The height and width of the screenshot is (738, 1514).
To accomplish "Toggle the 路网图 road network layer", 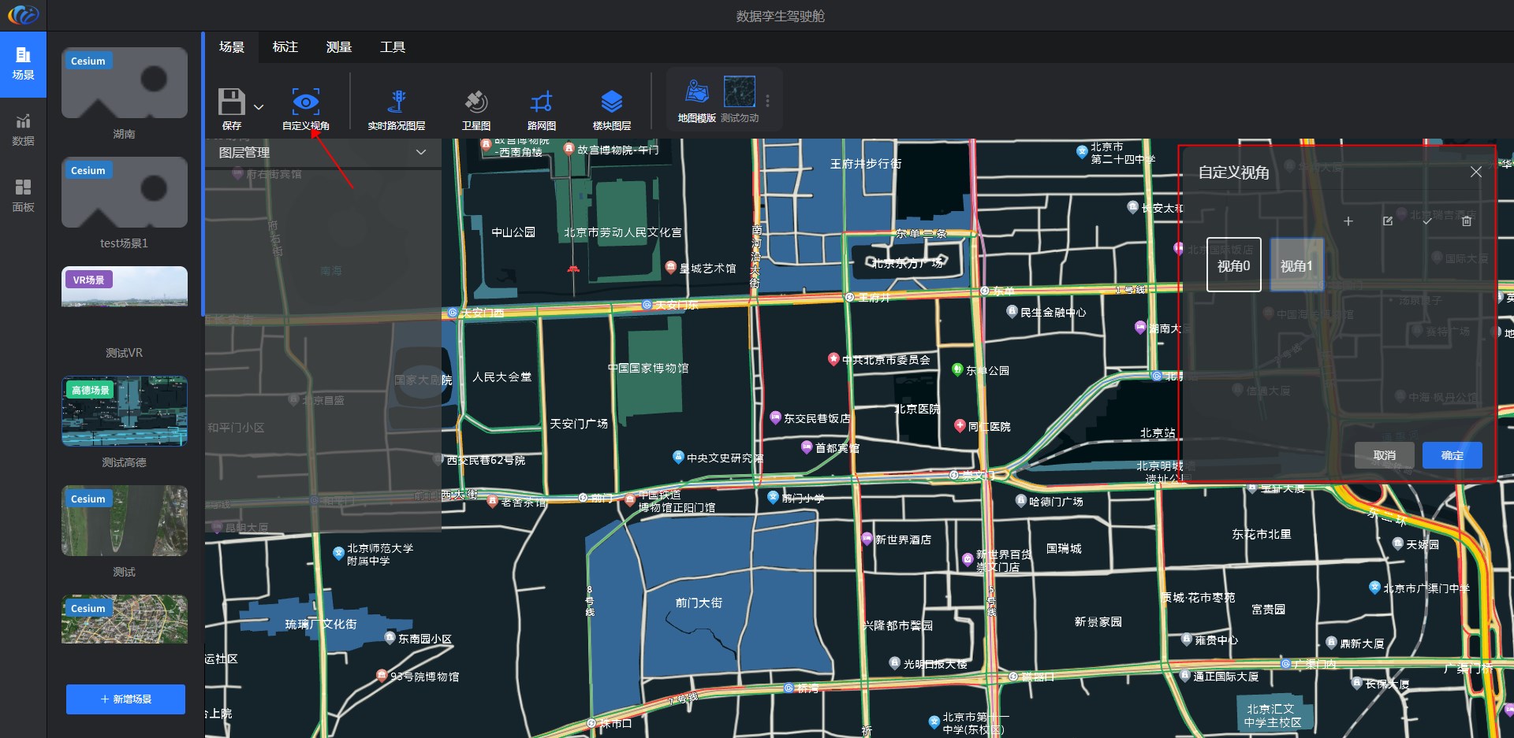I will click(x=541, y=102).
